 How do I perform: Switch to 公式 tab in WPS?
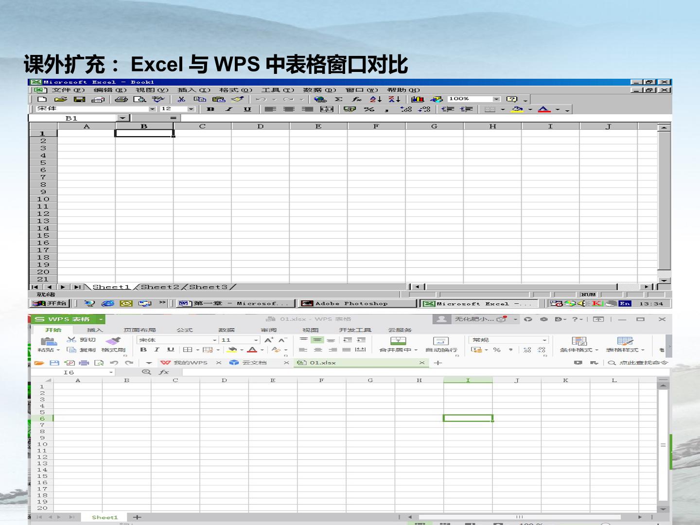[184, 330]
